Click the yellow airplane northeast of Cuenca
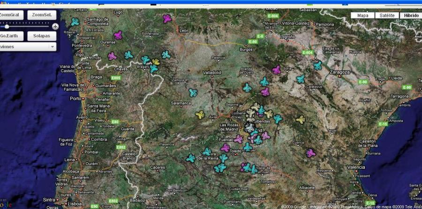The width and height of the screenshot is (422, 209). 301,120
